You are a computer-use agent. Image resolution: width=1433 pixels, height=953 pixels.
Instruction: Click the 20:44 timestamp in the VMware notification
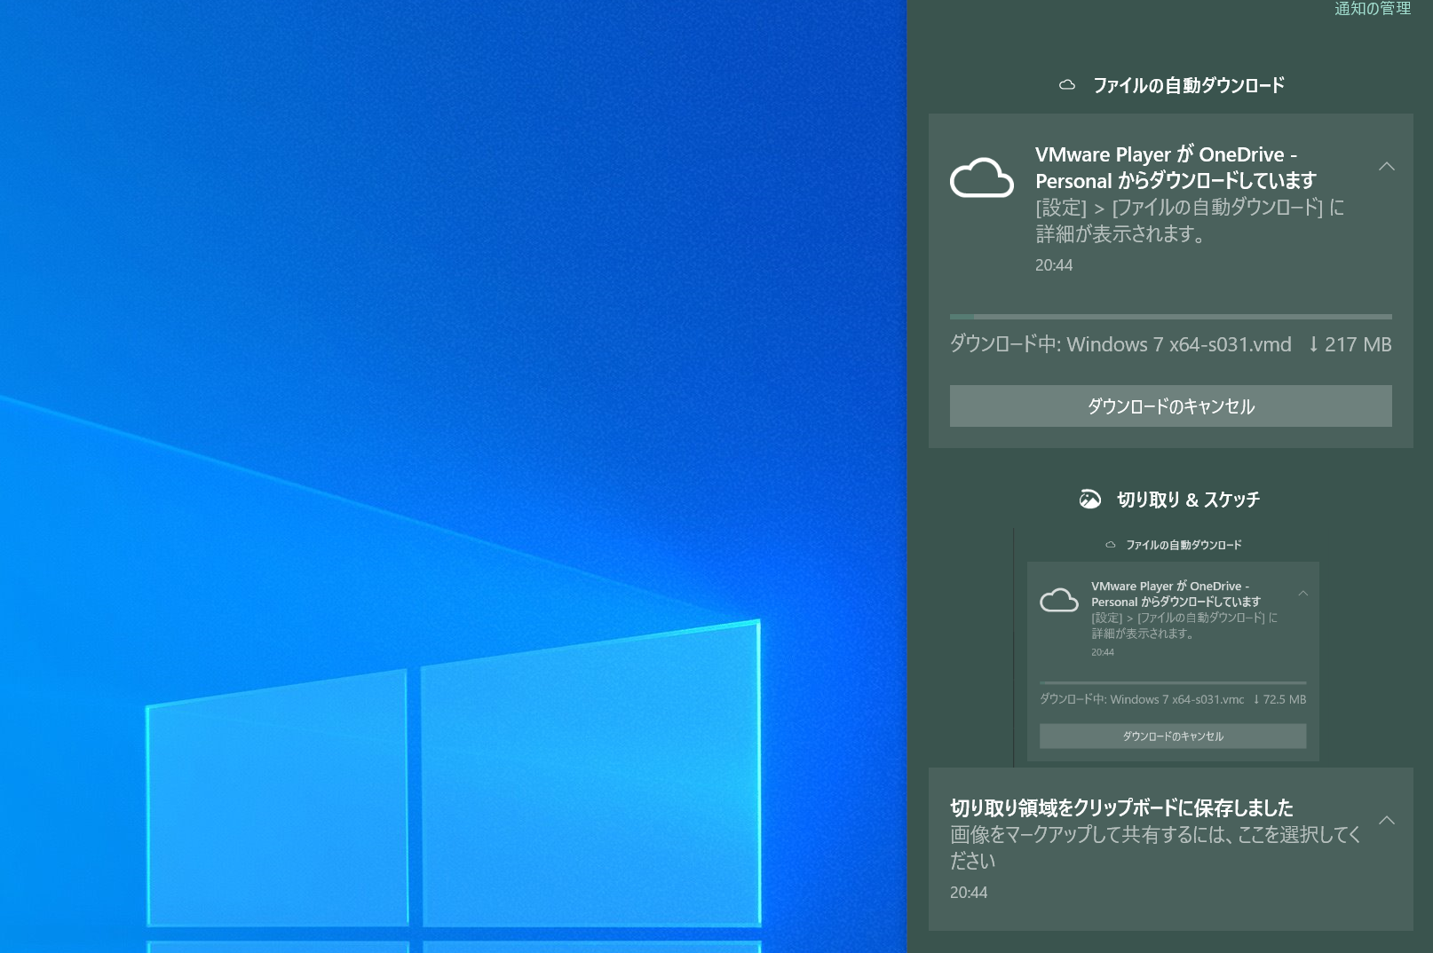tap(1054, 265)
